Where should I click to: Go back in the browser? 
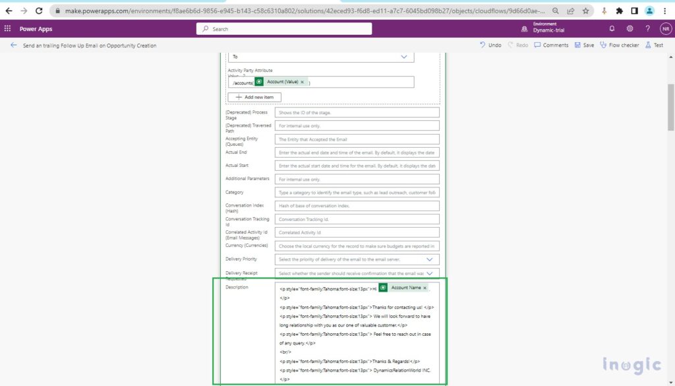[9, 11]
